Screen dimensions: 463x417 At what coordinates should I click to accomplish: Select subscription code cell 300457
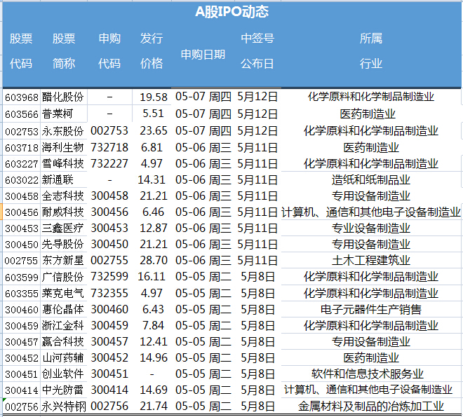click(109, 341)
